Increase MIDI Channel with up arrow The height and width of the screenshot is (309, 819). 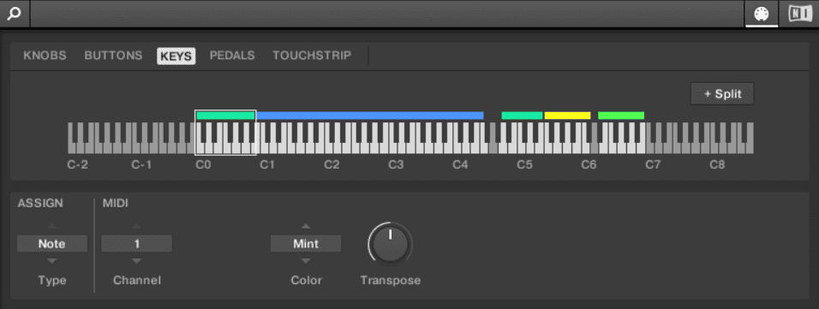point(136,227)
